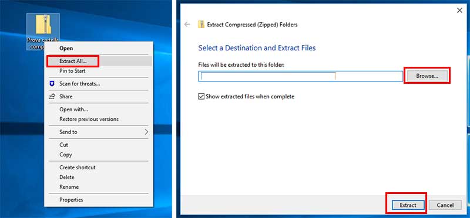470x218 pixels.
Task: Click the back arrow in Extract dialog
Action: tap(187, 25)
